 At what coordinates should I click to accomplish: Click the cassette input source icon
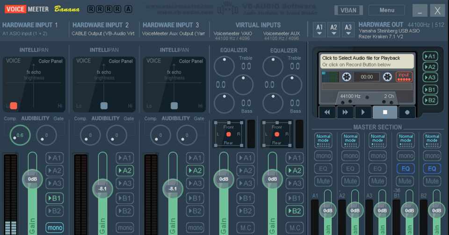coord(404,77)
